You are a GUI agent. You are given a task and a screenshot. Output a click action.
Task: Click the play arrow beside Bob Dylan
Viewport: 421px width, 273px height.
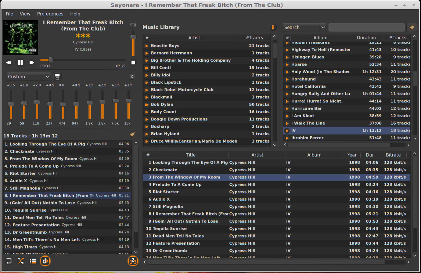(147, 105)
